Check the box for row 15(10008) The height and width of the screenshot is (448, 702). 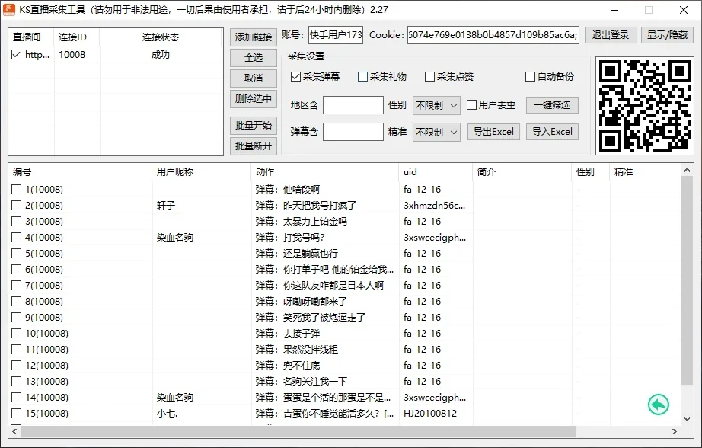tap(17, 414)
